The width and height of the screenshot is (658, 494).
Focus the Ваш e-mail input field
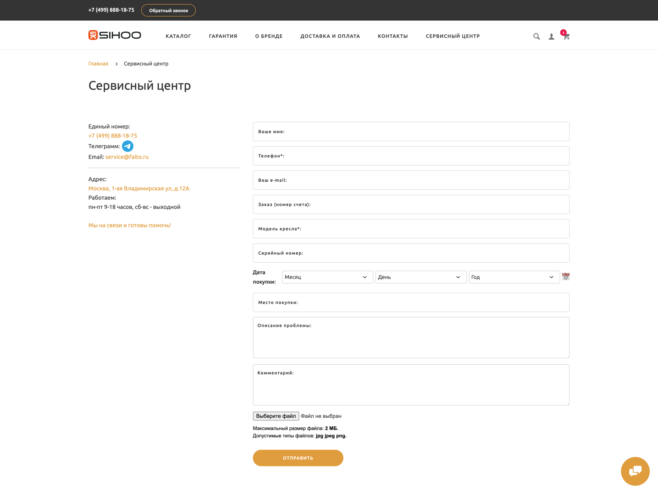tap(411, 180)
